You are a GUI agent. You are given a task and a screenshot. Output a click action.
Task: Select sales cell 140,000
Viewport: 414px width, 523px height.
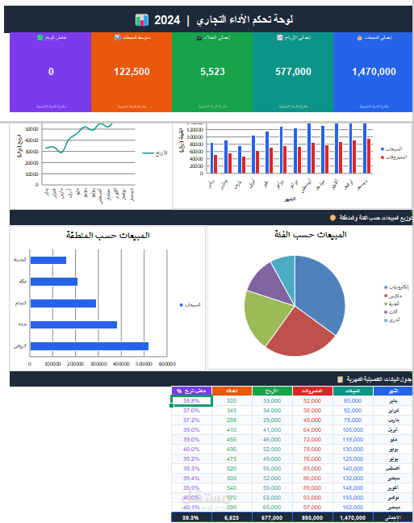(x=353, y=469)
